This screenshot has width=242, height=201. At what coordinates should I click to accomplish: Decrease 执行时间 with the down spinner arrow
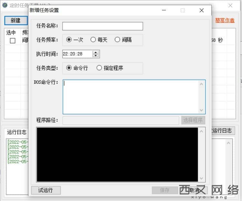95,56
